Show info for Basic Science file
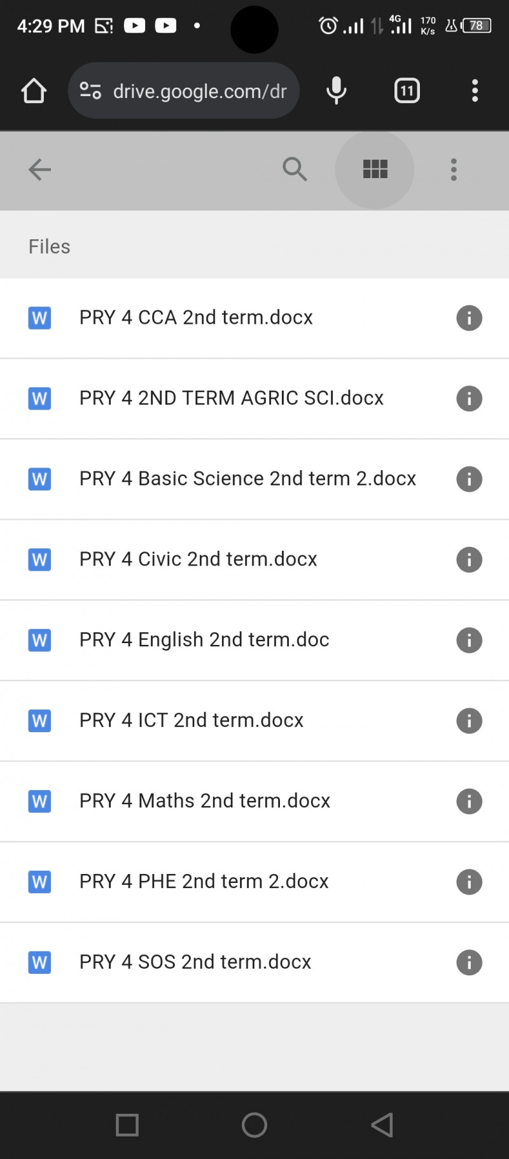 coord(469,479)
